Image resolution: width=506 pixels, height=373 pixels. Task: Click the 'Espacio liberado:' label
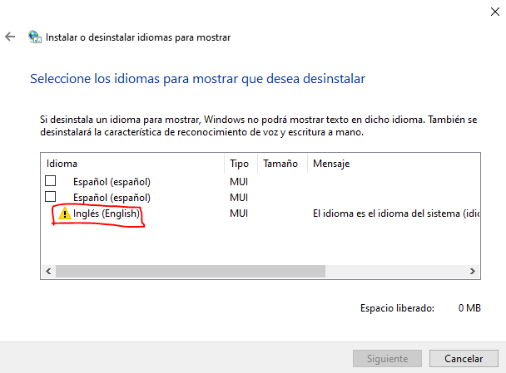point(397,308)
